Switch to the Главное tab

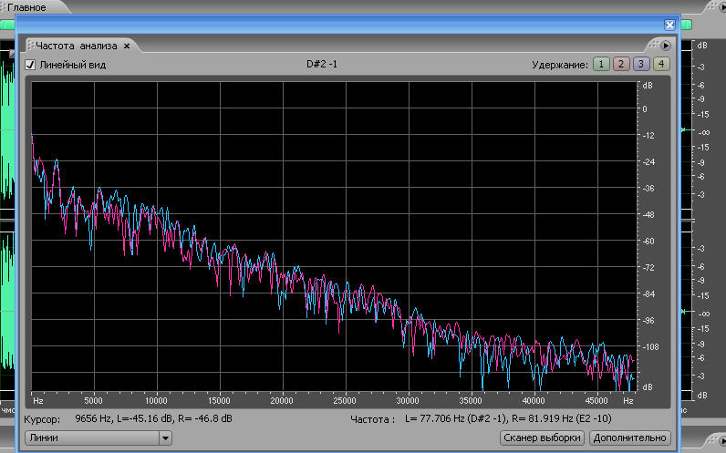(27, 6)
